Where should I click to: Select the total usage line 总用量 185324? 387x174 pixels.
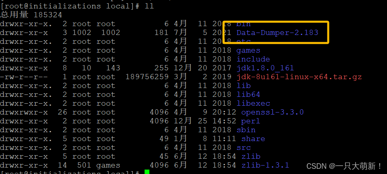[x=31, y=15]
